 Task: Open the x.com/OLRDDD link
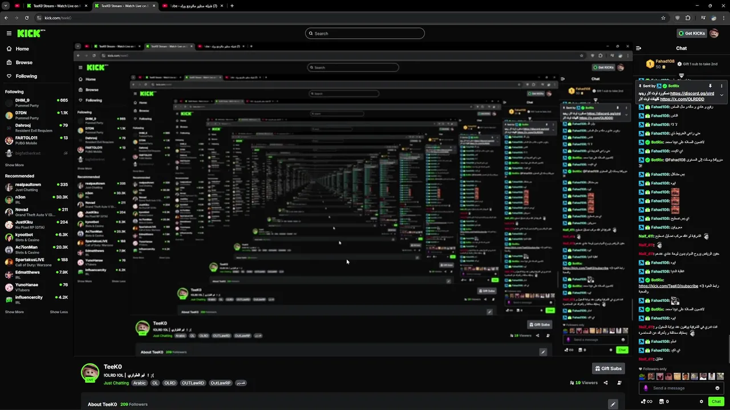pos(682,99)
